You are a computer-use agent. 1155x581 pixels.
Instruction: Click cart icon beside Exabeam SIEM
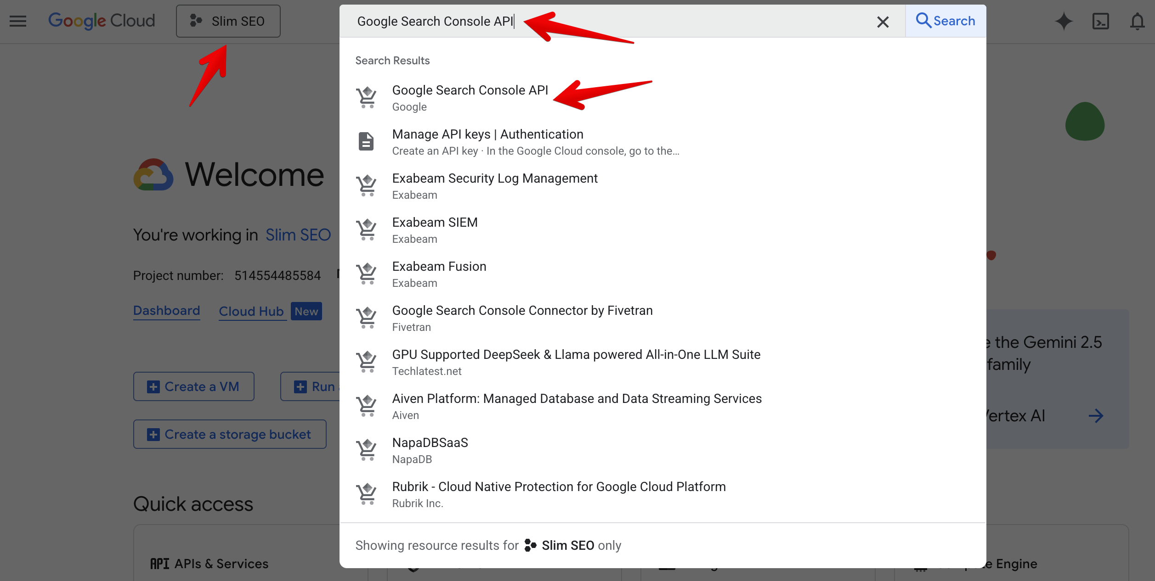coord(367,229)
